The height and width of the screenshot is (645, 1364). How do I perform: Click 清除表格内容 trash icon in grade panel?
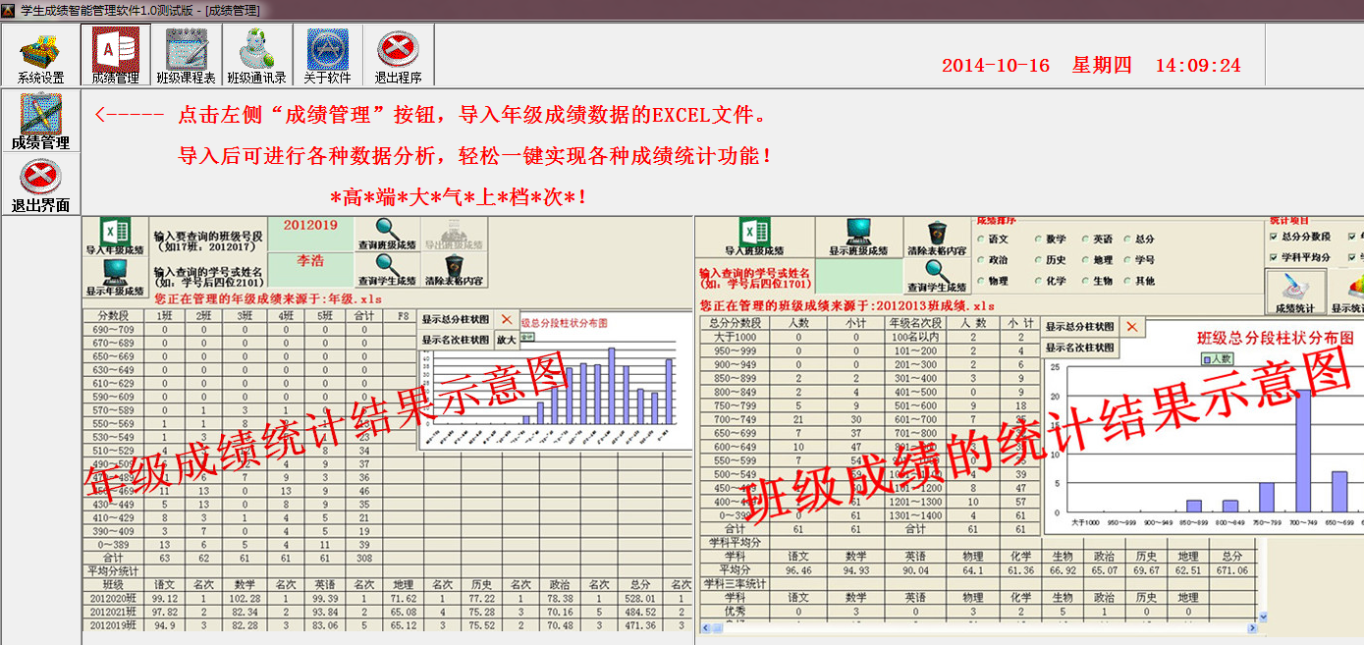454,272
